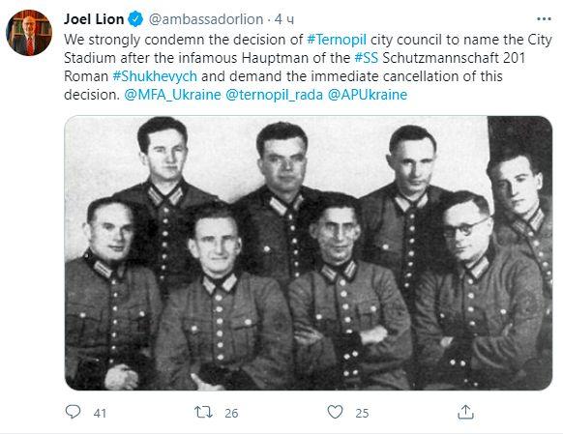Click the blue verified badge
This screenshot has width=563, height=434.
pyautogui.click(x=135, y=19)
